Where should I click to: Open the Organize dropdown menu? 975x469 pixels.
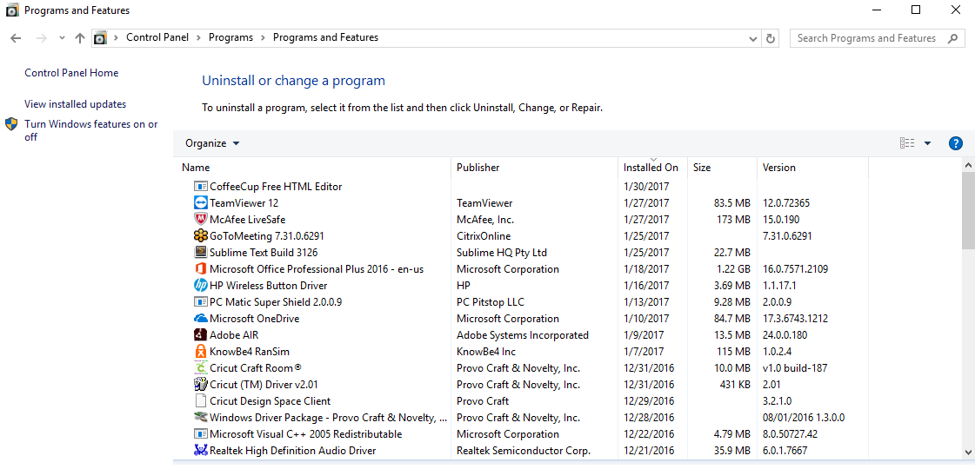pyautogui.click(x=212, y=143)
